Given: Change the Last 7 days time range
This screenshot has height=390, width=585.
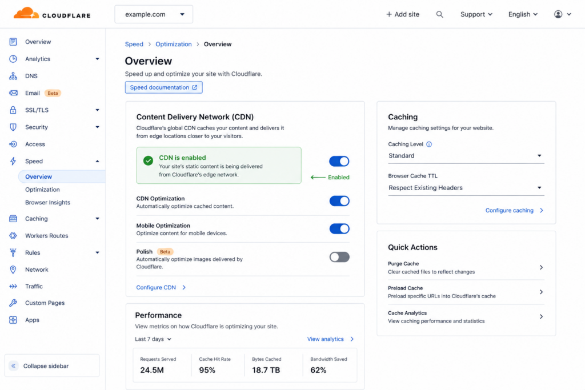Looking at the screenshot, I should click(153, 339).
